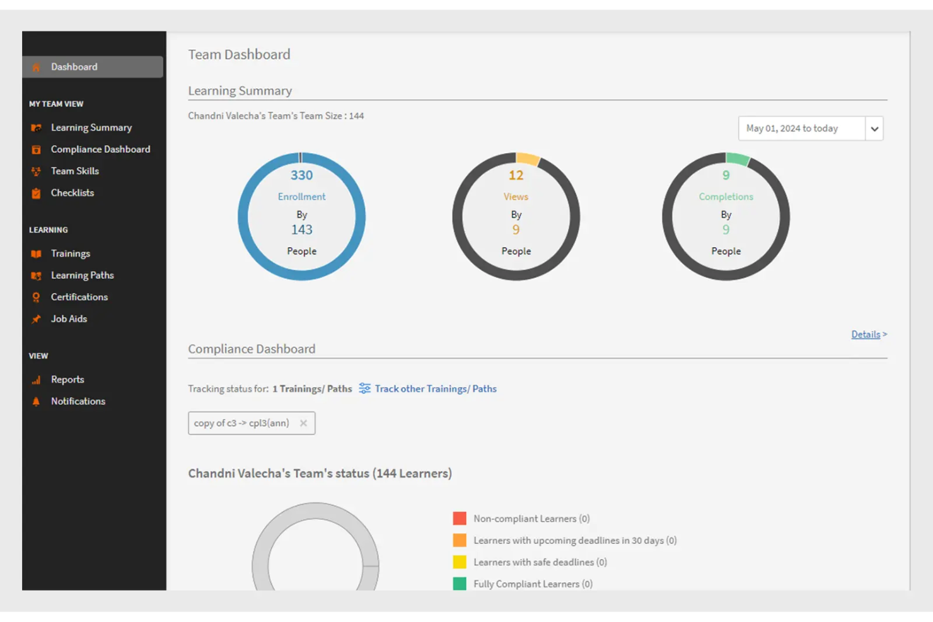Click the Details link
Image resolution: width=933 pixels, height=622 pixels.
[x=866, y=334]
